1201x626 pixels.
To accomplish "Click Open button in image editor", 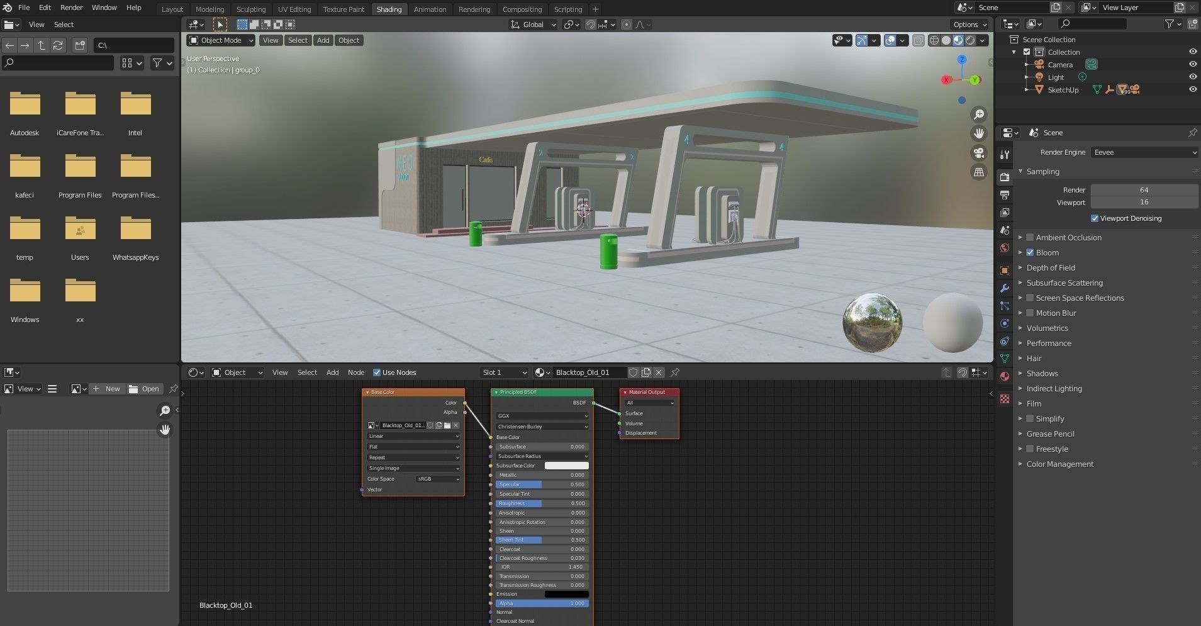I will [x=144, y=389].
